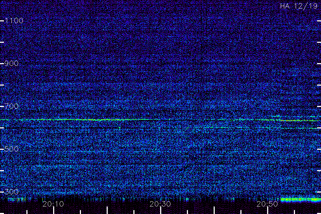Click the HA 12/19 header text
Screen dimensions: 321x214
click(299, 6)
